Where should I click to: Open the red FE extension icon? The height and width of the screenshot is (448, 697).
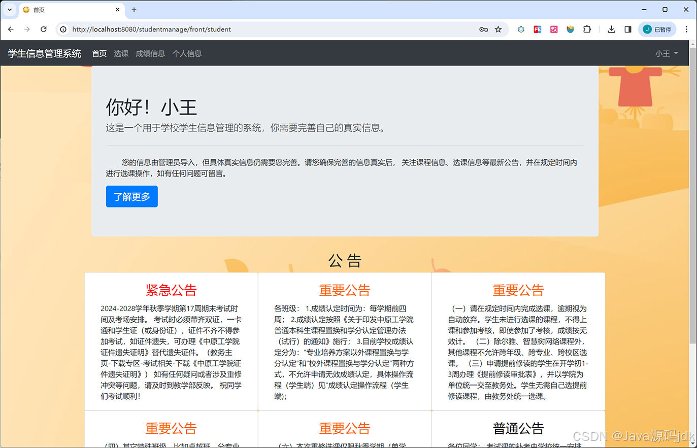(x=537, y=29)
